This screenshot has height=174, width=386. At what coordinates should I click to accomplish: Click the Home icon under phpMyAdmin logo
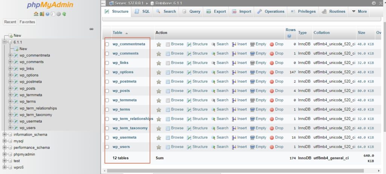point(36,14)
